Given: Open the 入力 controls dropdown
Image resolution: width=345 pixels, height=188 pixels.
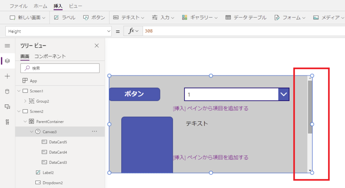Looking at the screenshot, I should (163, 17).
